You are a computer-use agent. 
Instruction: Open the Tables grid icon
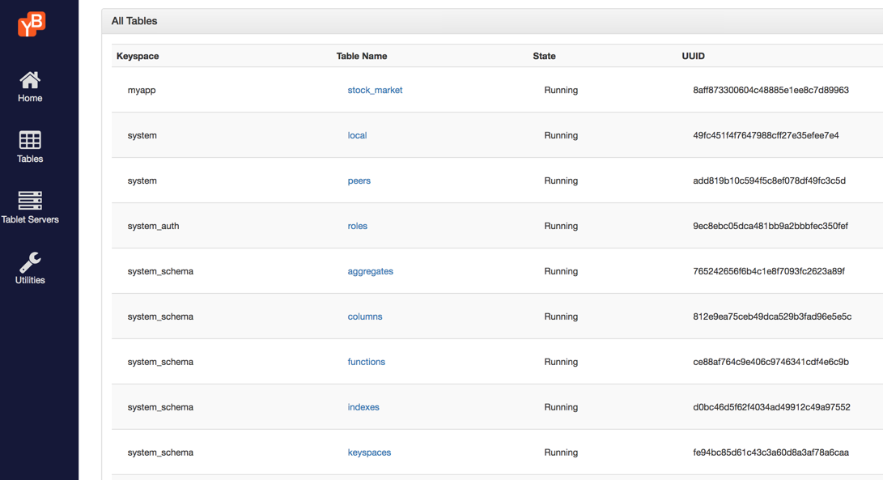tap(30, 140)
